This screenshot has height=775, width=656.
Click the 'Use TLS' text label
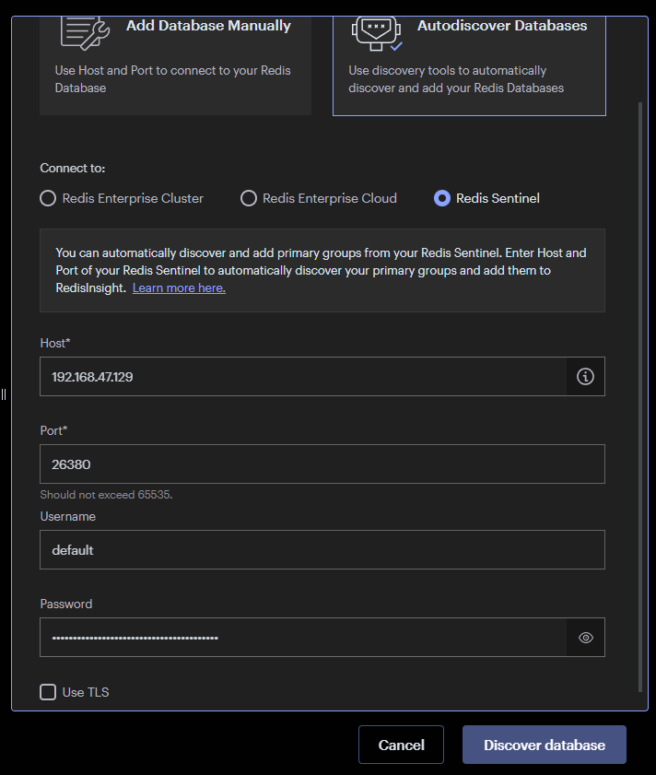tap(86, 692)
